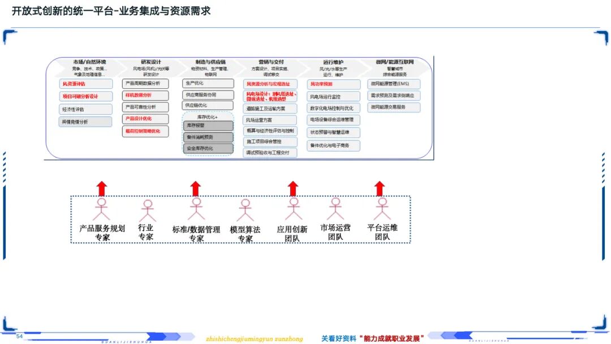
Task: Click the 风资源评估 box
Action: click(86, 84)
